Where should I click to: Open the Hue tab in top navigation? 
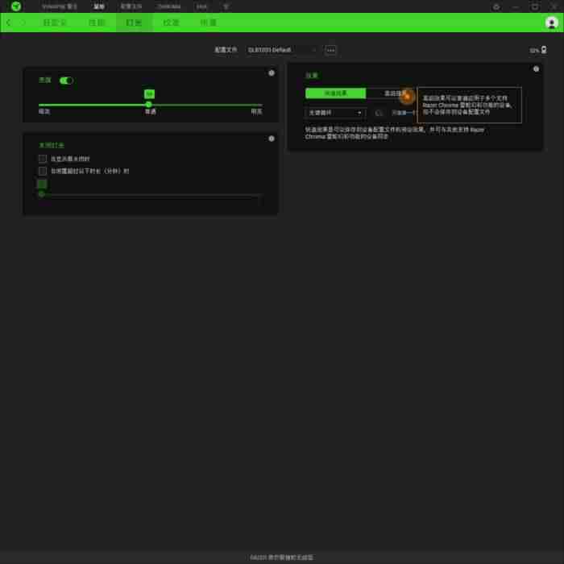tap(201, 6)
